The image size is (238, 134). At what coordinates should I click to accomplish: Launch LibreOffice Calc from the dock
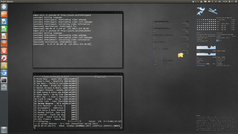pyautogui.click(x=4, y=29)
